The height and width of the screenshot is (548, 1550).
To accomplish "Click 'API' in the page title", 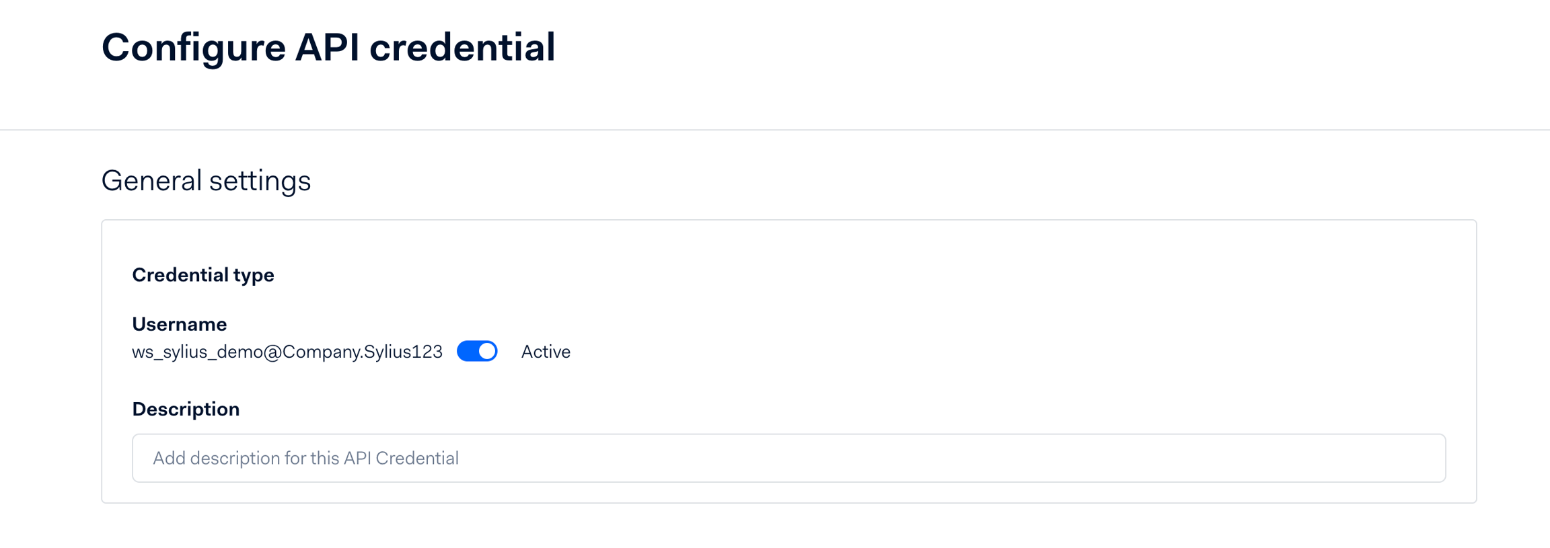I will click(328, 48).
